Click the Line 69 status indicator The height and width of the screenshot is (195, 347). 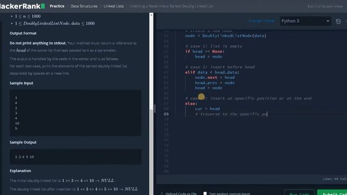point(335,179)
